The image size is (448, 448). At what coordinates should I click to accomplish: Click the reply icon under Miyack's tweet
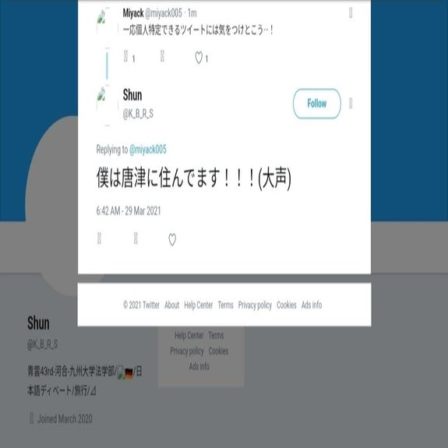125,56
